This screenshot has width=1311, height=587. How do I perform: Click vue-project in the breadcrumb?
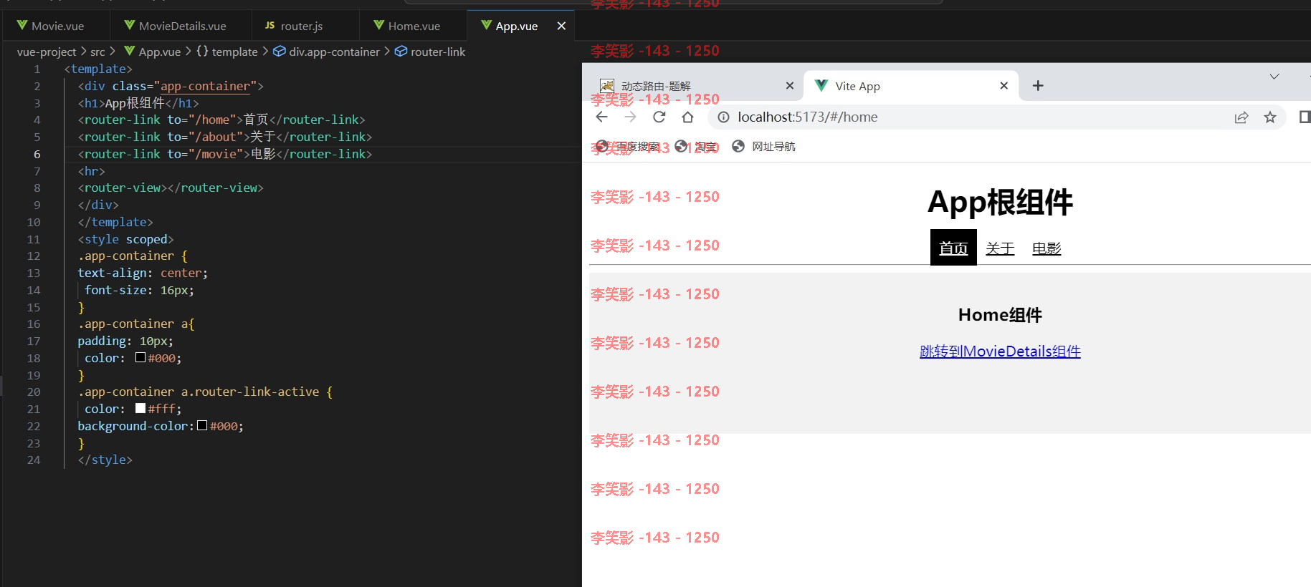47,52
